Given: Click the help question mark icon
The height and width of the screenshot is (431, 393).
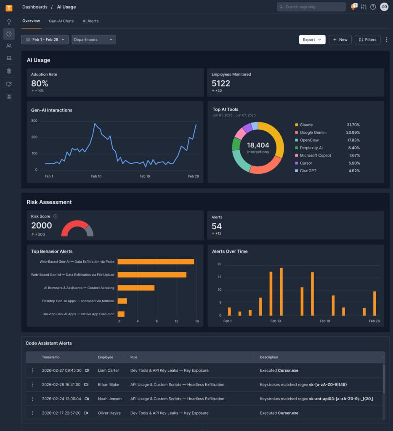Looking at the screenshot, I should [373, 7].
